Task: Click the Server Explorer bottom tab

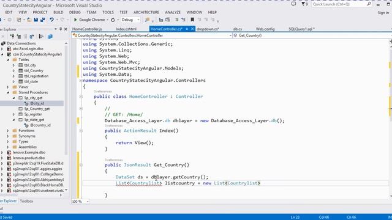Action: click(x=9, y=201)
